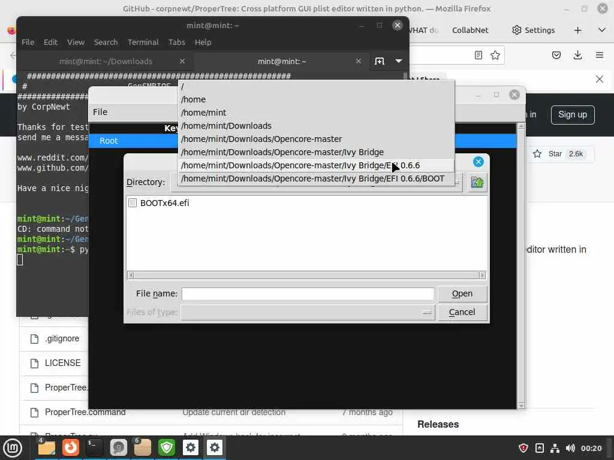Bookmark this page star icon
Viewport: 614px width, 460px height.
pyautogui.click(x=495, y=55)
